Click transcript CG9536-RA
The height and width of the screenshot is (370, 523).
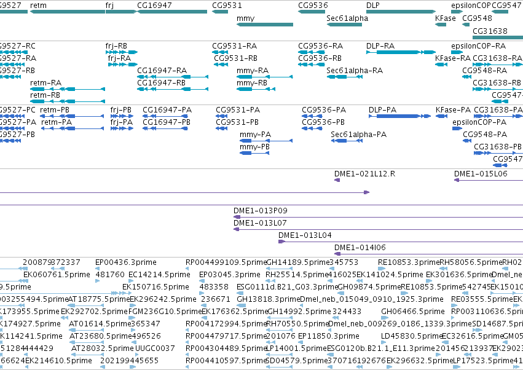tap(312, 52)
